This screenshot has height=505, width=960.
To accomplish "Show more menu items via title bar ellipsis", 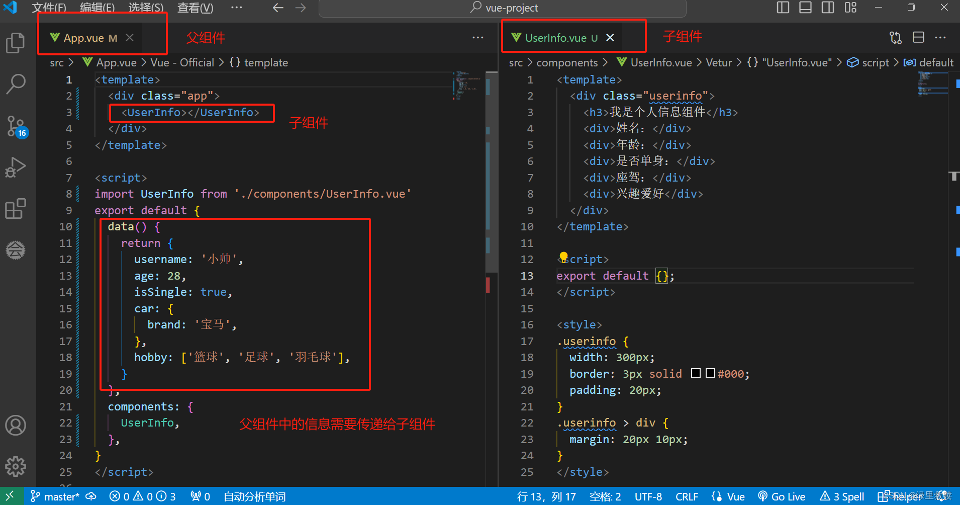I will tap(237, 8).
